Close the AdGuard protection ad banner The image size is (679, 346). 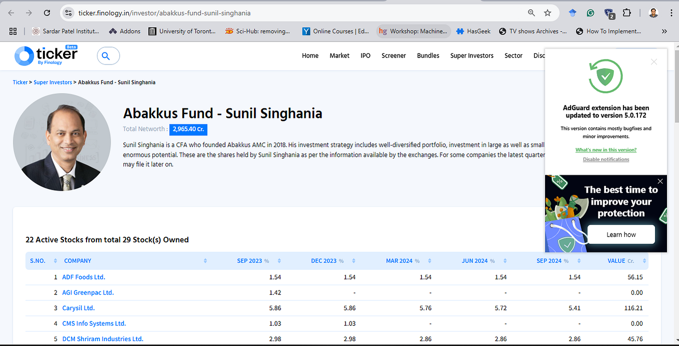click(660, 181)
